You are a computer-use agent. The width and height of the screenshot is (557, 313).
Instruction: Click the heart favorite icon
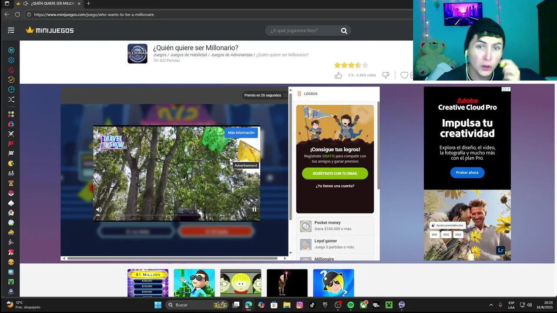coord(404,75)
